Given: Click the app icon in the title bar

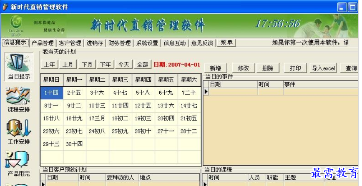Looking at the screenshot, I should (x=5, y=7).
